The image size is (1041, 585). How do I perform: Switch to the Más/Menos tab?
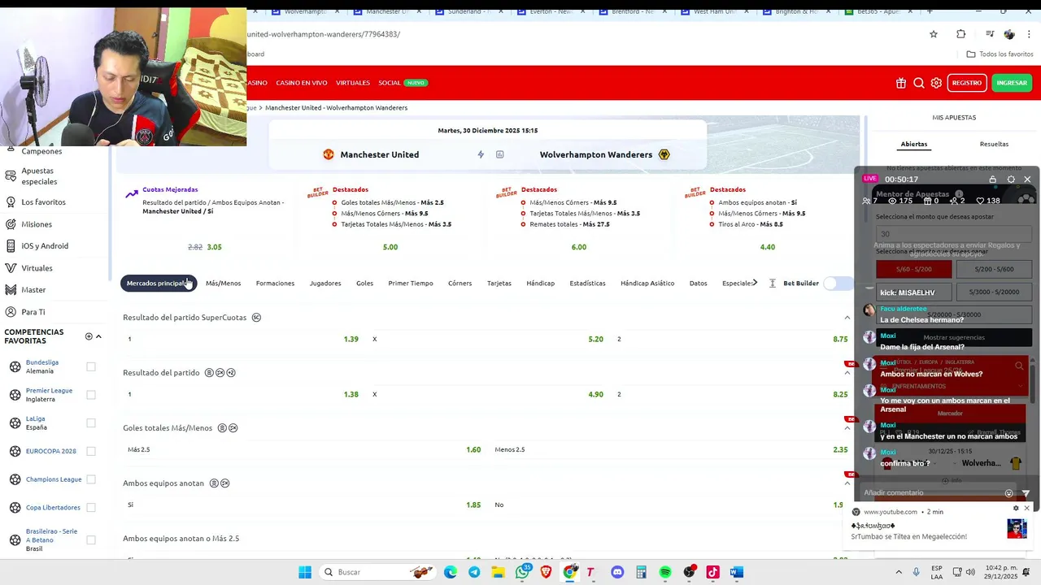[x=223, y=284]
